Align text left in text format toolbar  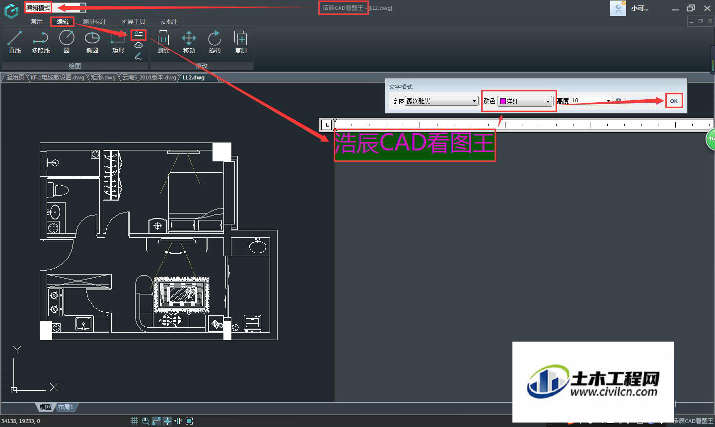click(635, 101)
